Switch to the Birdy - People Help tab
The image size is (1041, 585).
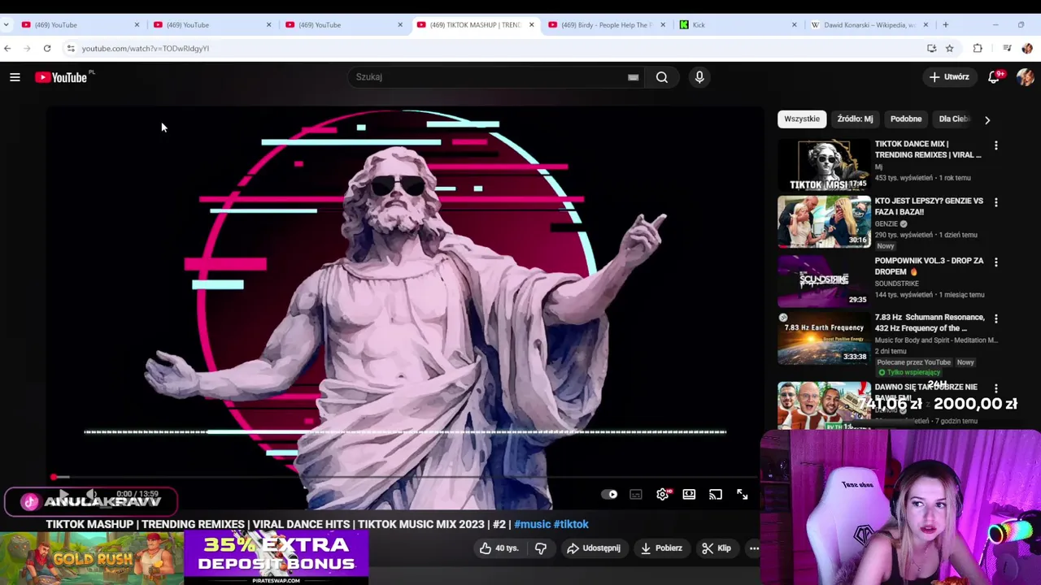(x=606, y=25)
